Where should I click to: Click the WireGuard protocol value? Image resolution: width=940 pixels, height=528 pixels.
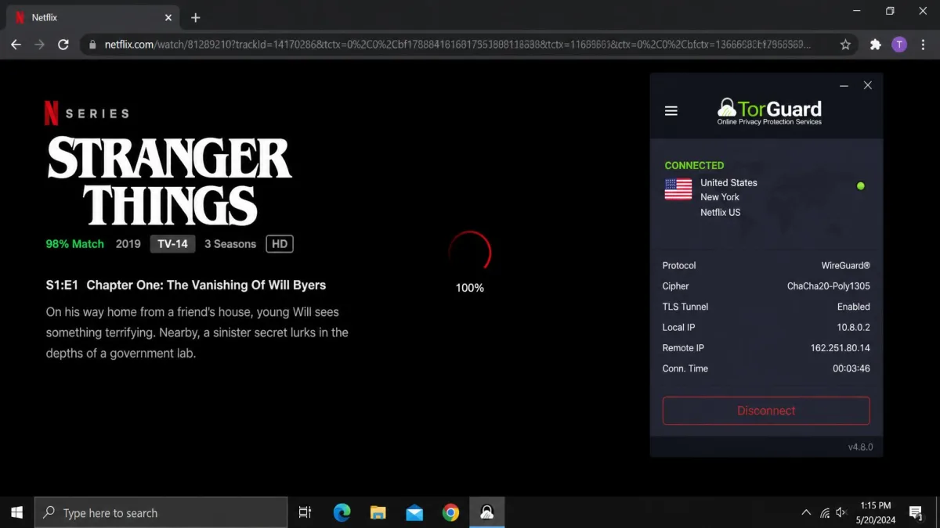845,265
